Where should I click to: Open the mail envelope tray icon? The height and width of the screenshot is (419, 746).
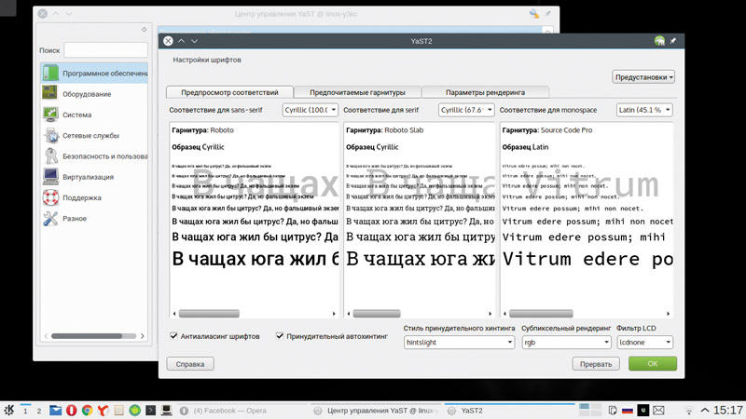(658, 410)
